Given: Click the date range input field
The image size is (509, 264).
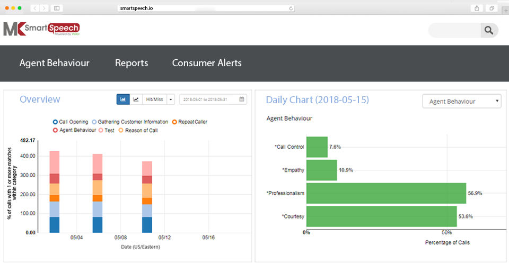Looking at the screenshot, I should (213, 99).
